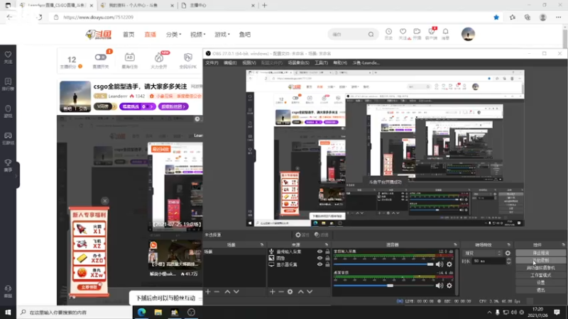Close the 新人专享福利 popup X button
Image resolution: width=568 pixels, height=319 pixels.
pyautogui.click(x=104, y=201)
